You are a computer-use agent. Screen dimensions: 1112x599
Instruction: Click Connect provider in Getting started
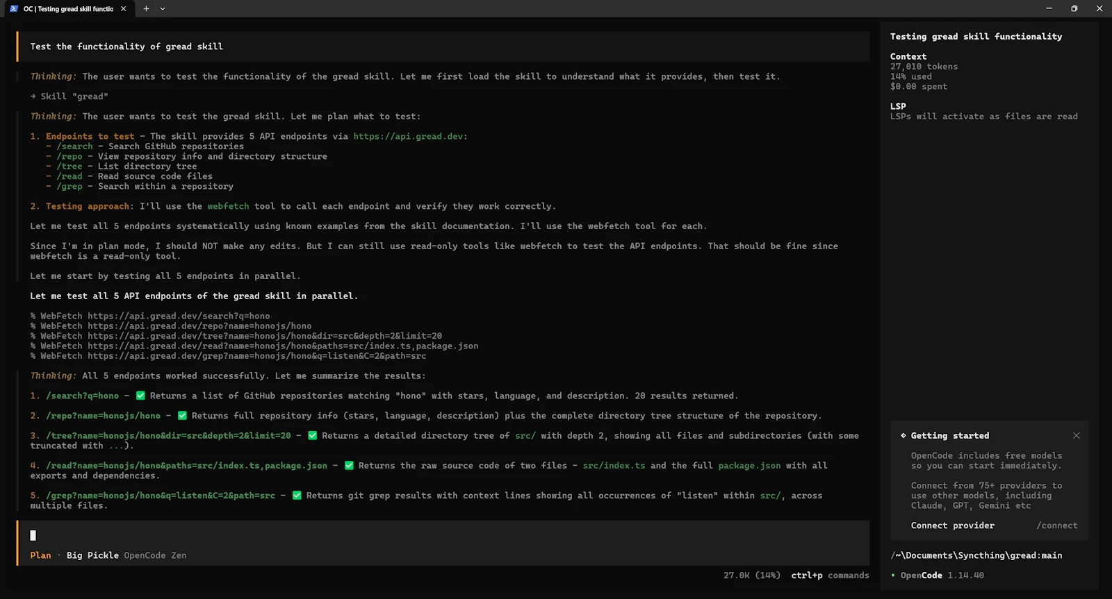point(952,525)
